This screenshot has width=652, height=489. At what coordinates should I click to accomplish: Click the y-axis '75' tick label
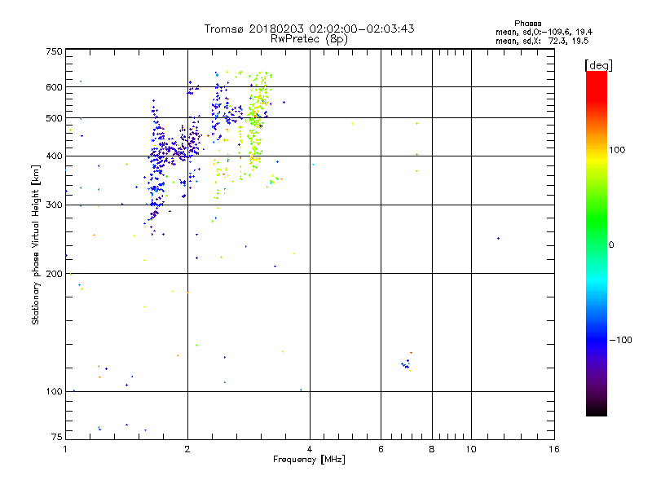[57, 437]
